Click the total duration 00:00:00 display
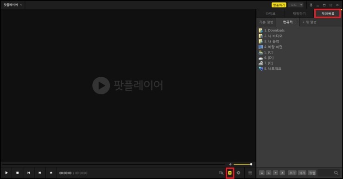 pyautogui.click(x=81, y=173)
